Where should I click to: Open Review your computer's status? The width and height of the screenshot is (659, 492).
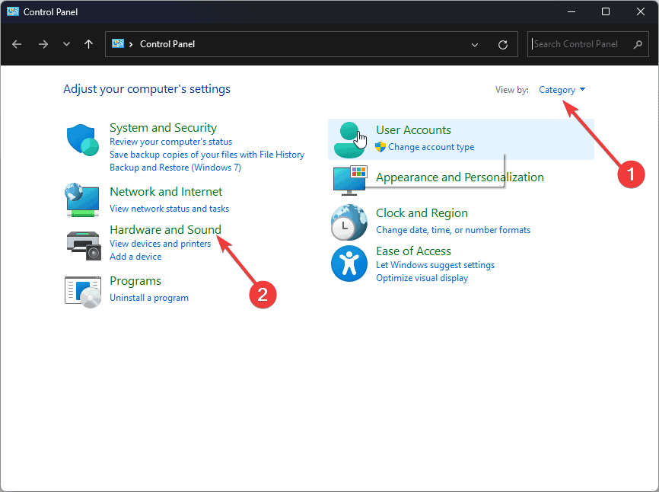(x=170, y=142)
